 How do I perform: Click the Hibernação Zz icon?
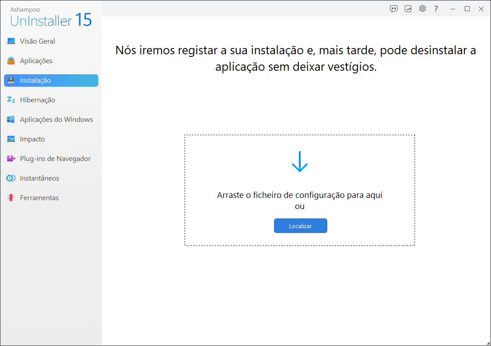(11, 100)
